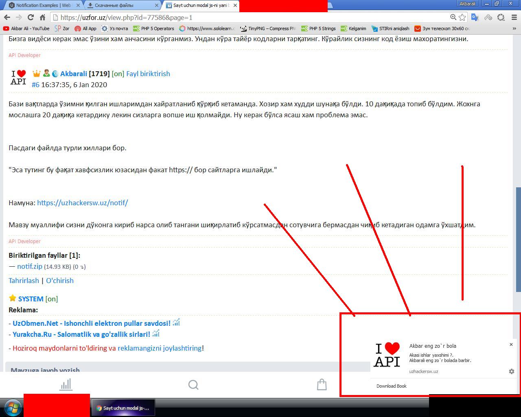
Task: Click the zoom magnifier in address bar
Action: (x=453, y=17)
